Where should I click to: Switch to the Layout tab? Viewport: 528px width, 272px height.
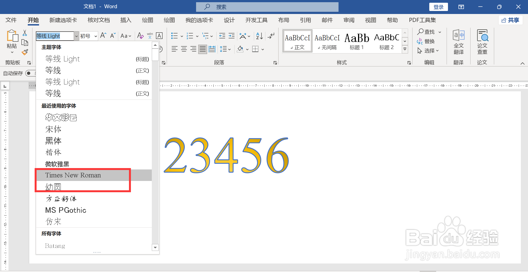(x=284, y=20)
